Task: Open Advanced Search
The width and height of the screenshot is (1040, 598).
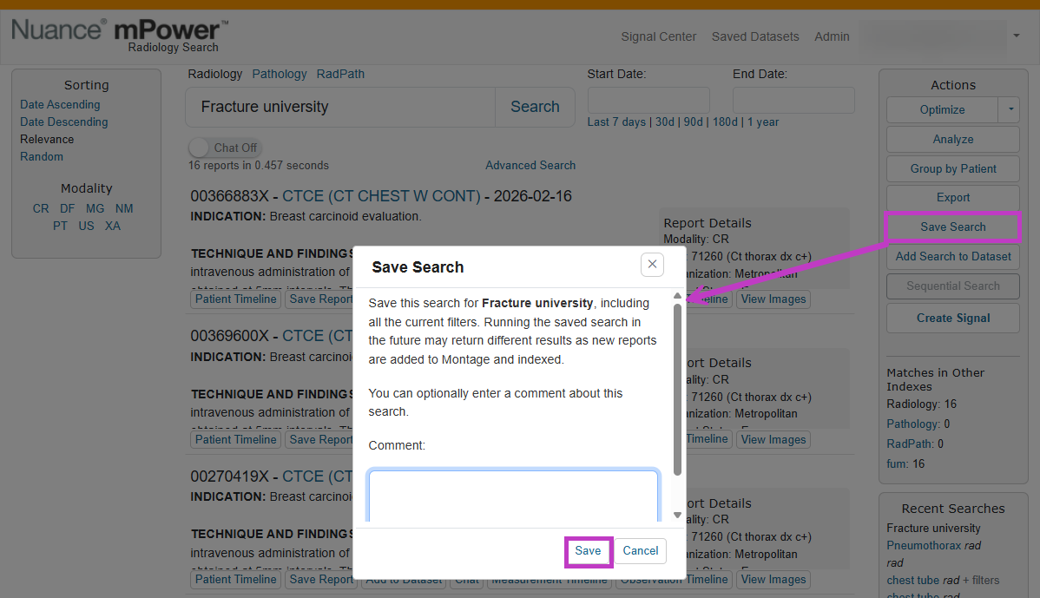Action: click(x=530, y=165)
